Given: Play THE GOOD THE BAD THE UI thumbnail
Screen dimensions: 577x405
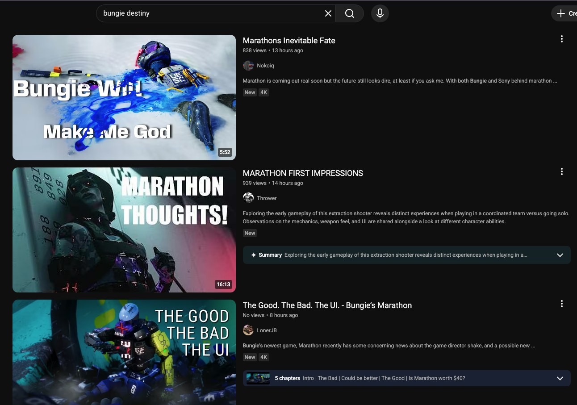Looking at the screenshot, I should coord(124,352).
